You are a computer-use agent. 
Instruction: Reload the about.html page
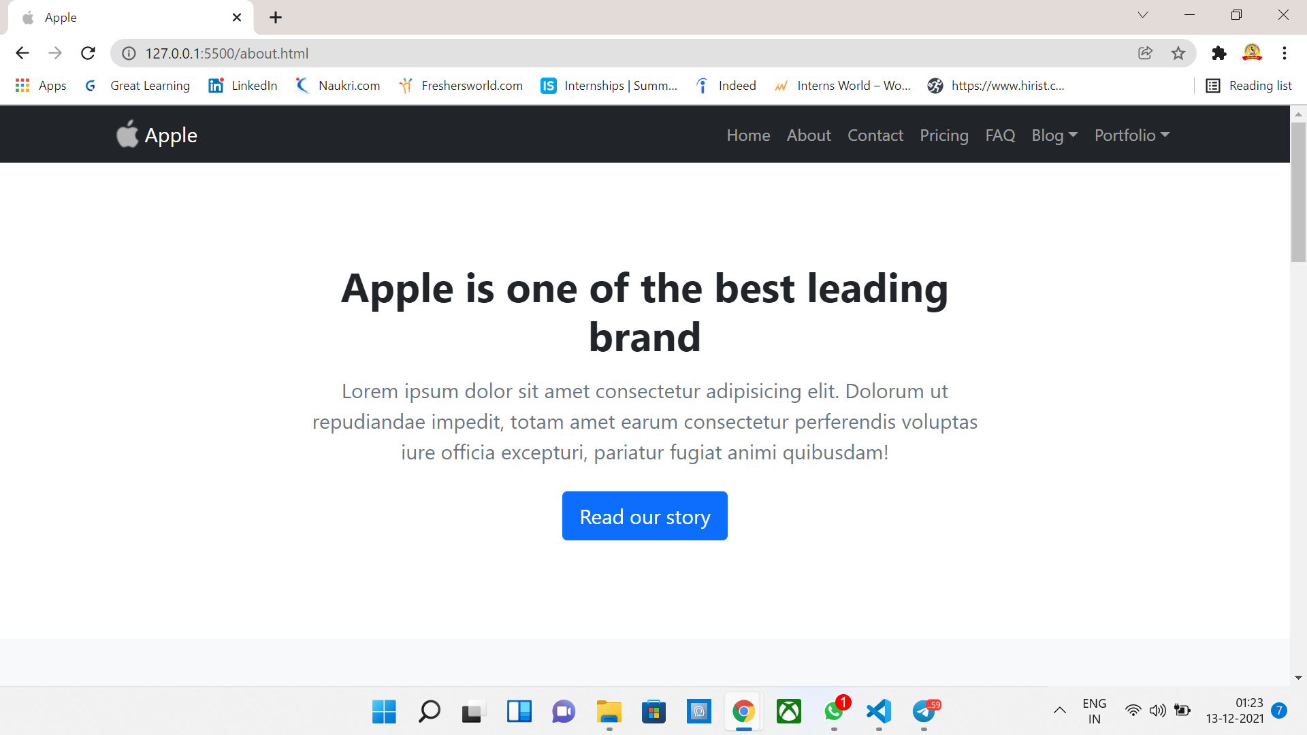[88, 53]
